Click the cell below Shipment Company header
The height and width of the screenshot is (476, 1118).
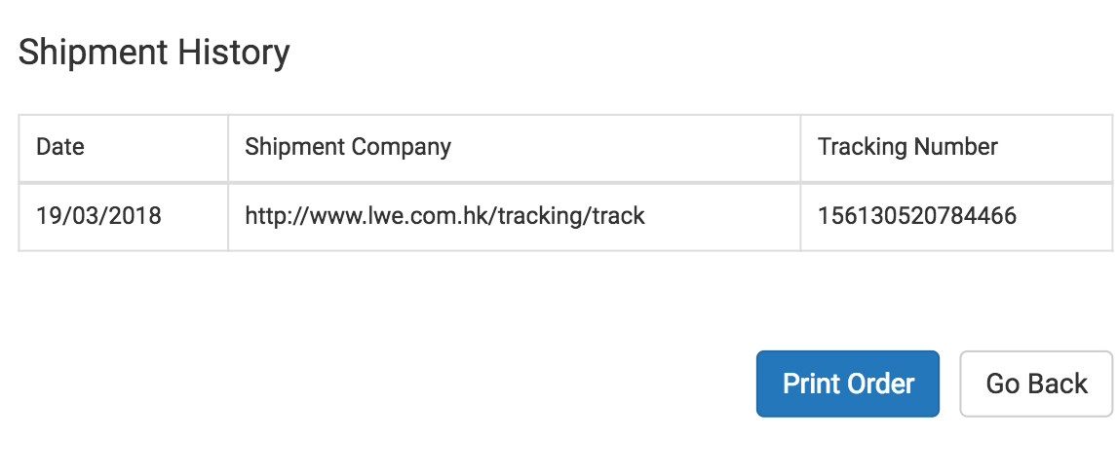point(514,217)
